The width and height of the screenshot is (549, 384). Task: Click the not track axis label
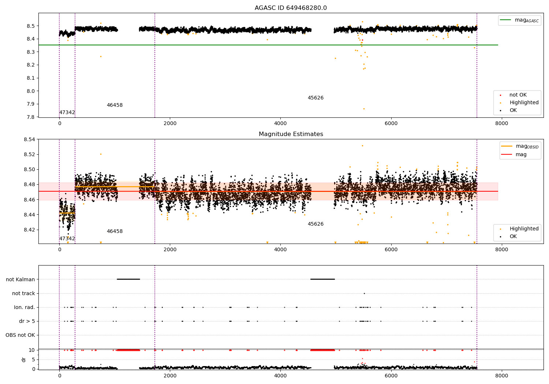click(23, 294)
